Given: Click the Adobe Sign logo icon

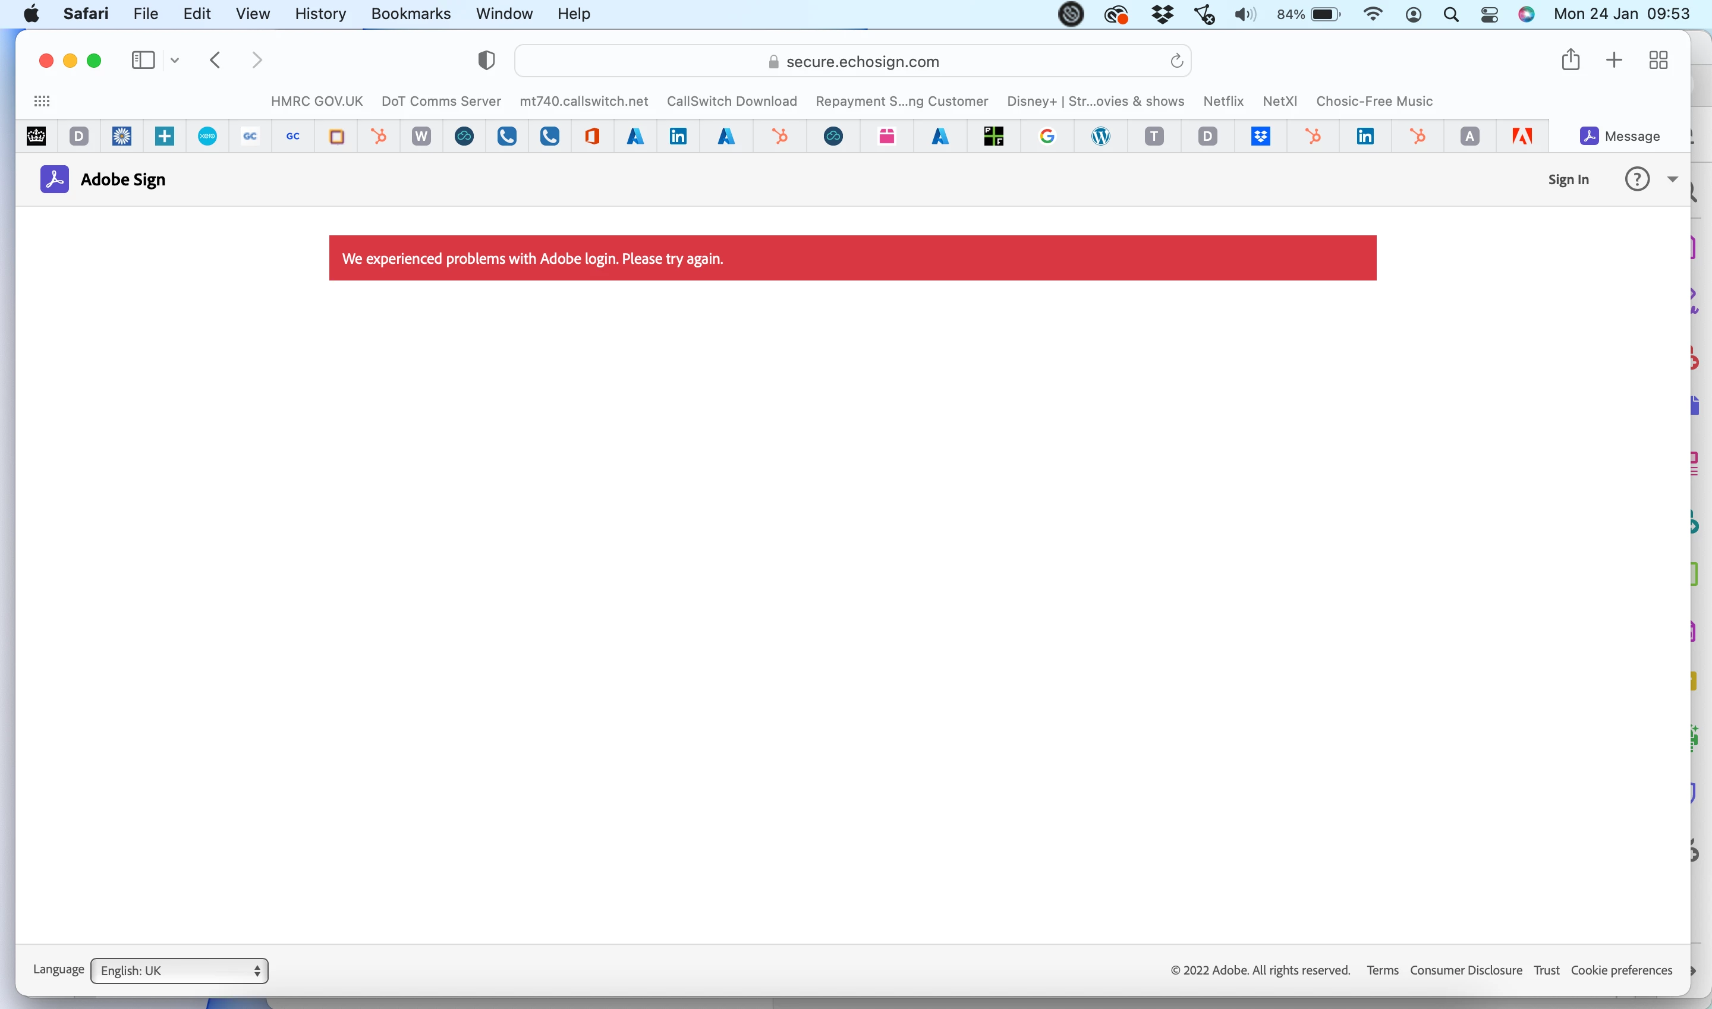Looking at the screenshot, I should [55, 179].
